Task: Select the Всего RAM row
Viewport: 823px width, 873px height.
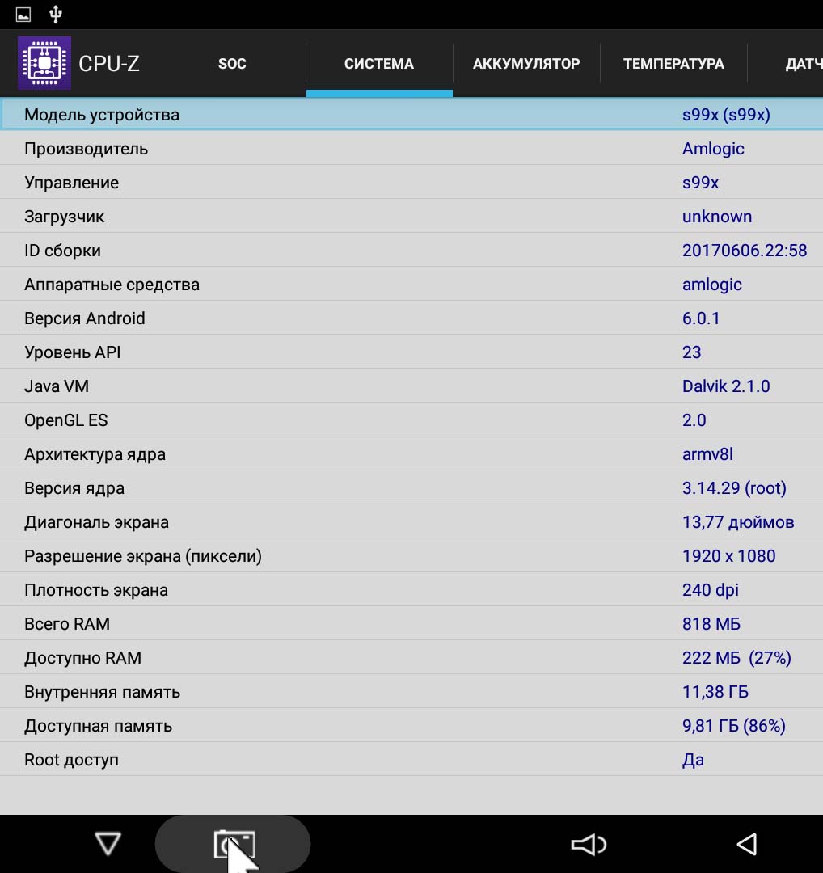Action: pos(411,624)
